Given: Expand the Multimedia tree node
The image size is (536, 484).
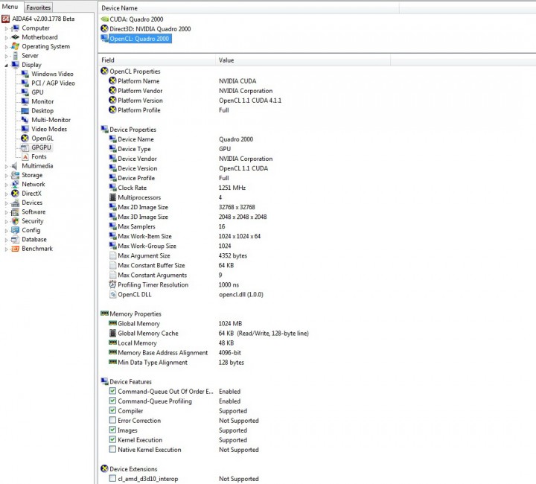Looking at the screenshot, I should (6, 167).
